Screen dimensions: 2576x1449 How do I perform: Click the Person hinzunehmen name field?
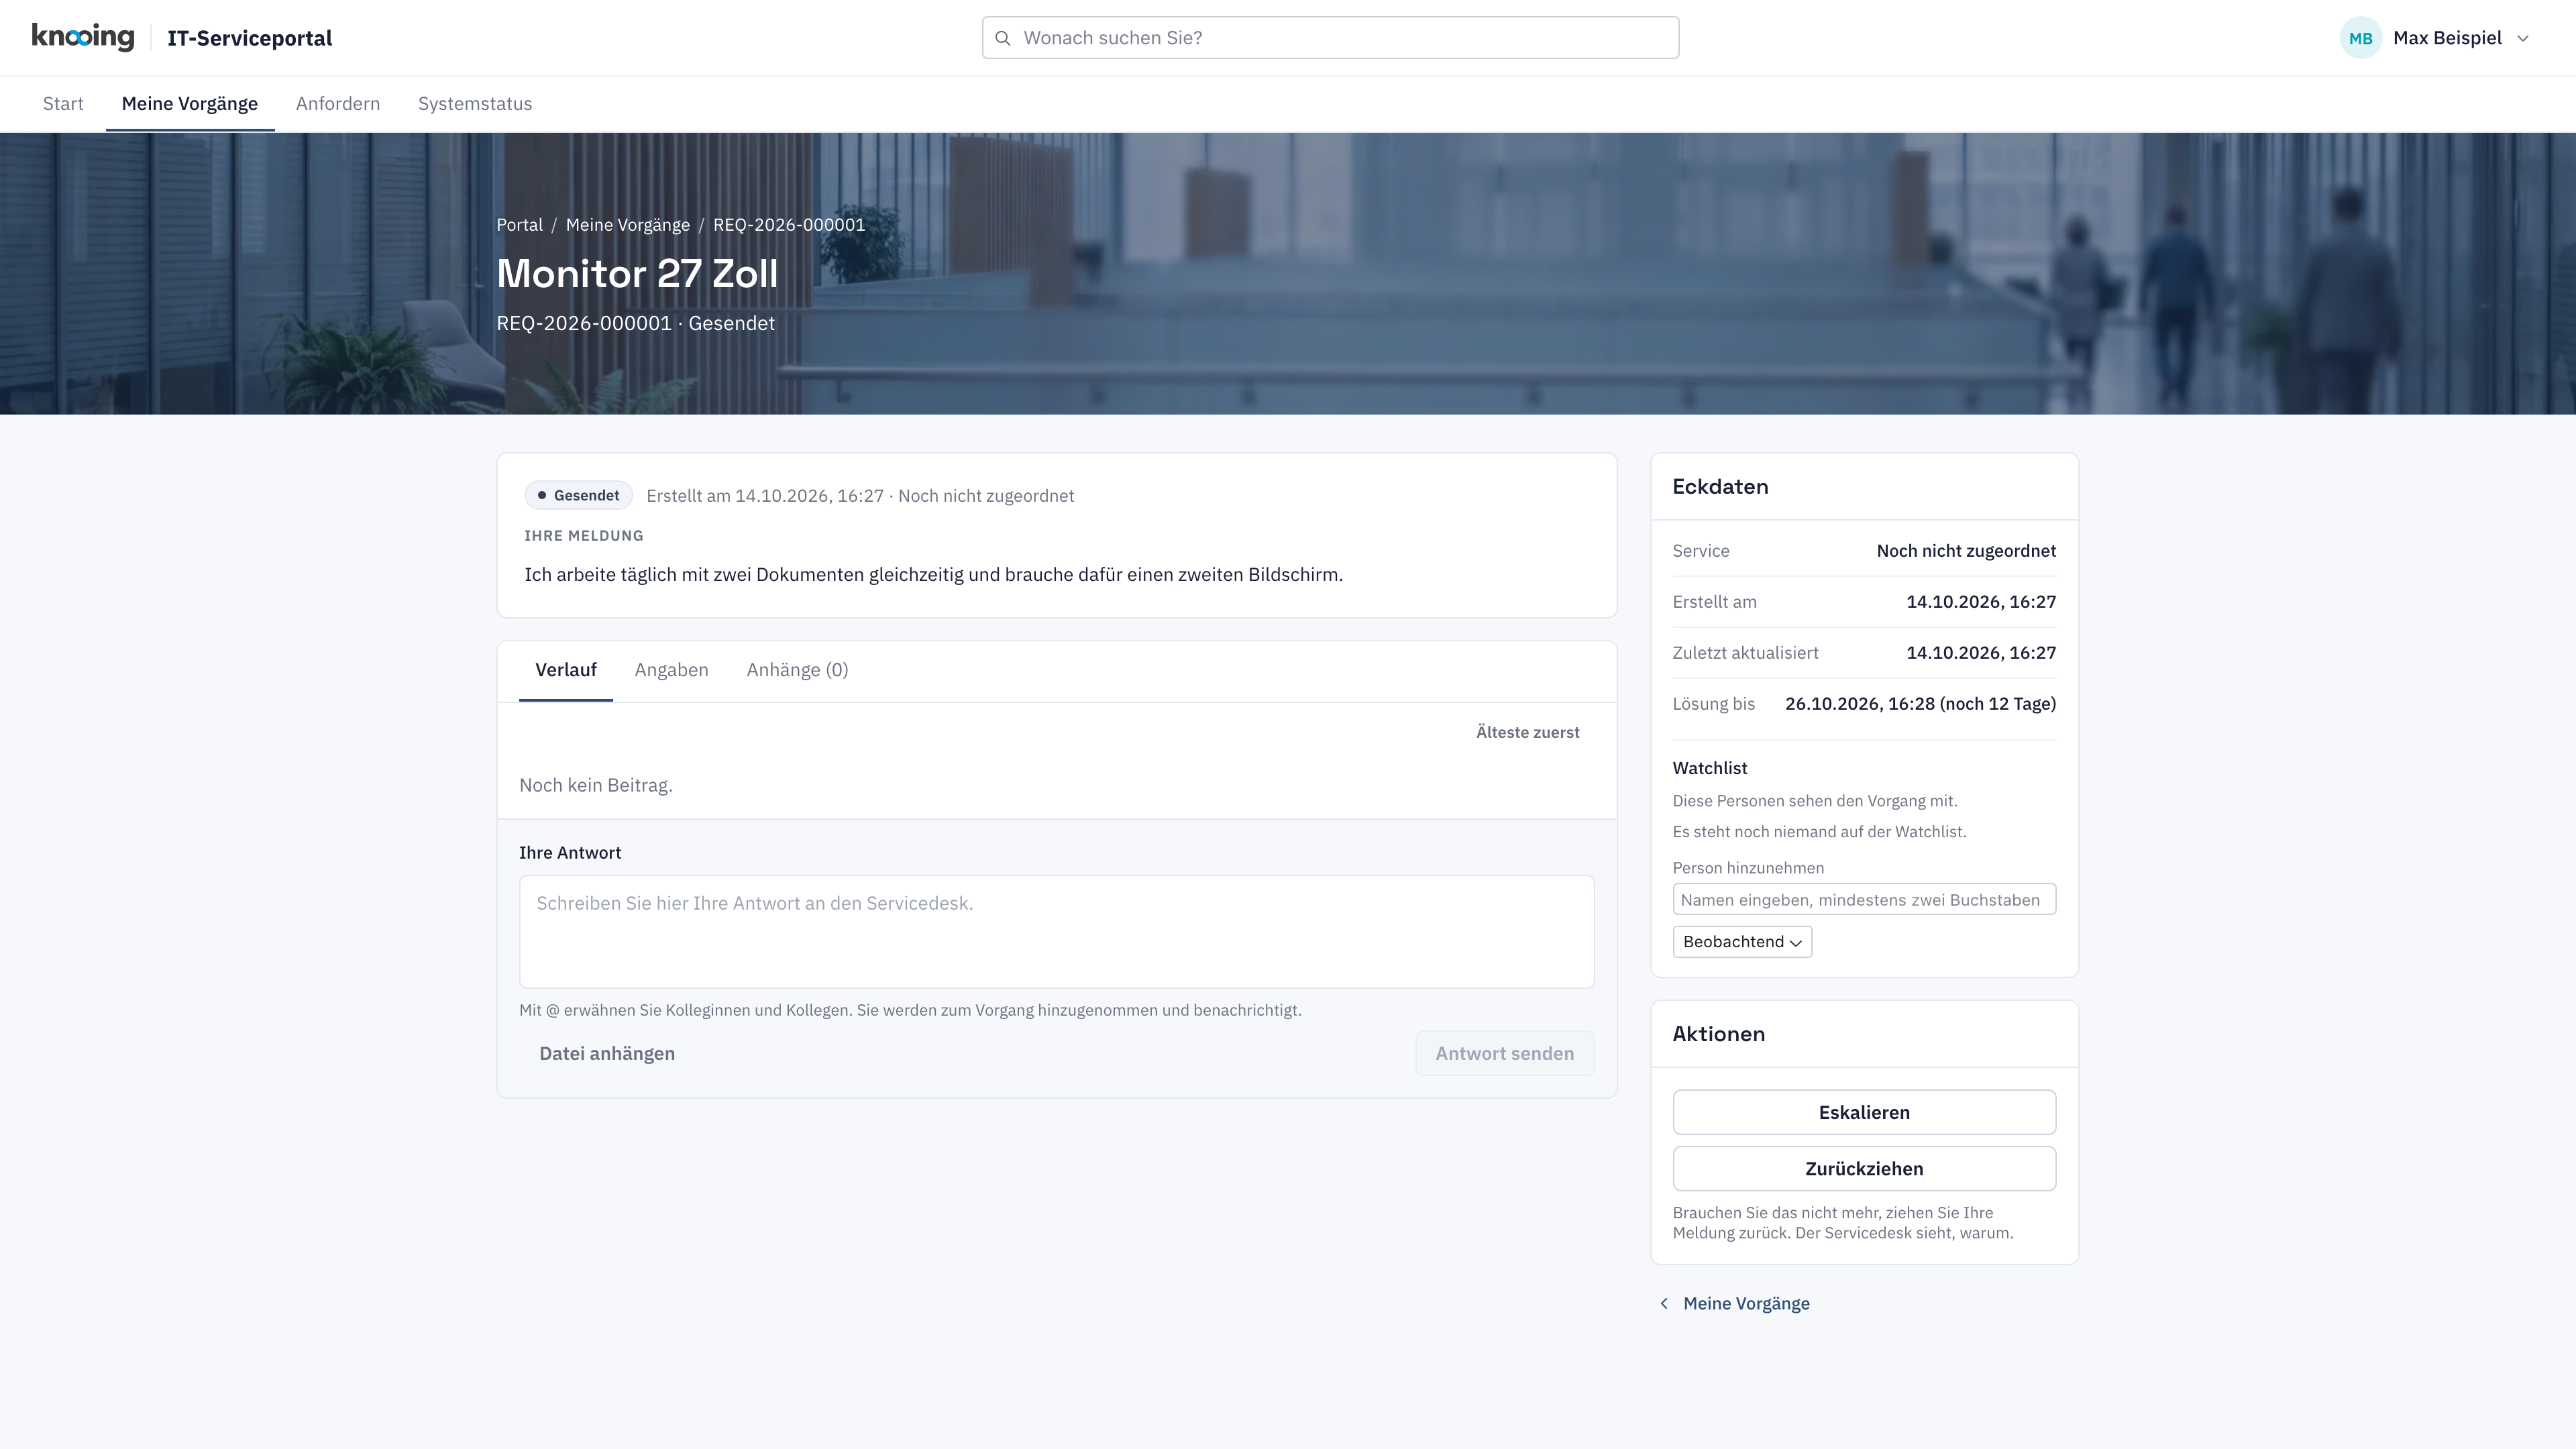pyautogui.click(x=1864, y=899)
